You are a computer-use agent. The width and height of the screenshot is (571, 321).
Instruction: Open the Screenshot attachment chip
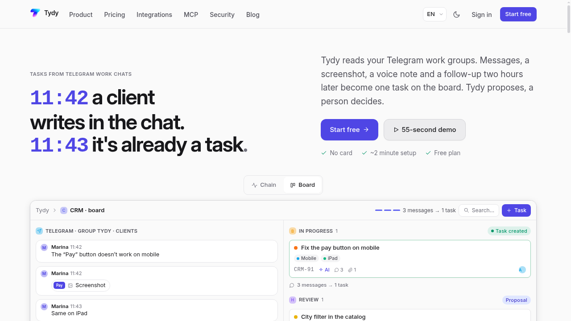coord(81,285)
